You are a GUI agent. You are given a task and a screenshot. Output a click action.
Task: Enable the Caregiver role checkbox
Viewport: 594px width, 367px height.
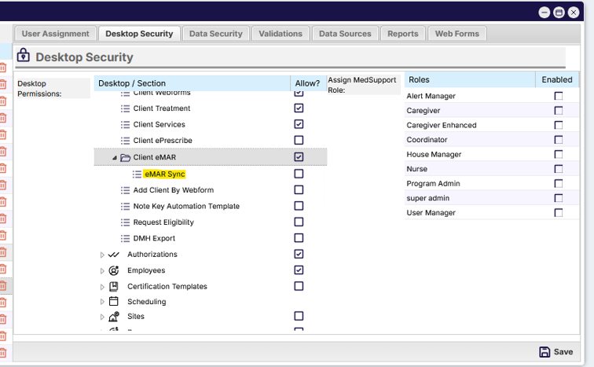pos(559,110)
